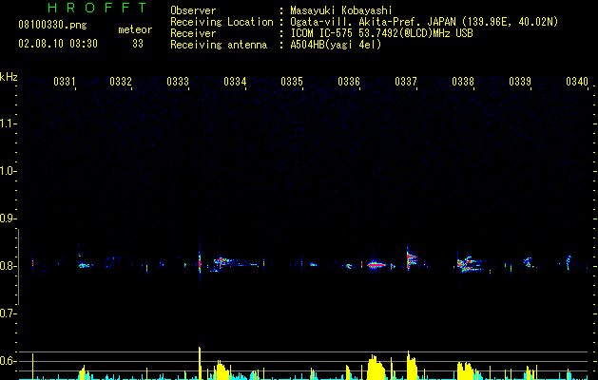The width and height of the screenshot is (598, 380).
Task: Click the Receiver label
Action: point(193,33)
